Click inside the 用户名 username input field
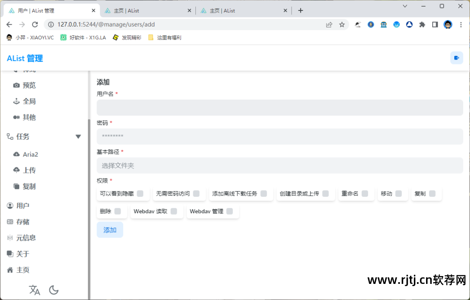This screenshot has height=300, width=470. tap(279, 107)
